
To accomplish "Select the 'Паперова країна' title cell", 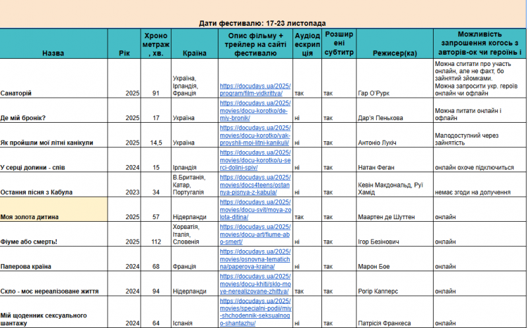I will pyautogui.click(x=53, y=259).
